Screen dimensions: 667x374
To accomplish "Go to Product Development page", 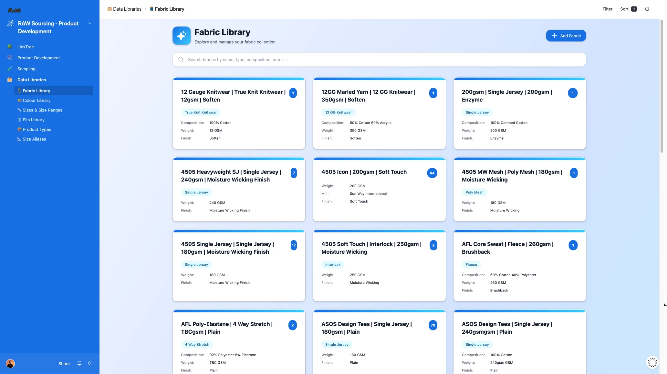I will 38,58.
